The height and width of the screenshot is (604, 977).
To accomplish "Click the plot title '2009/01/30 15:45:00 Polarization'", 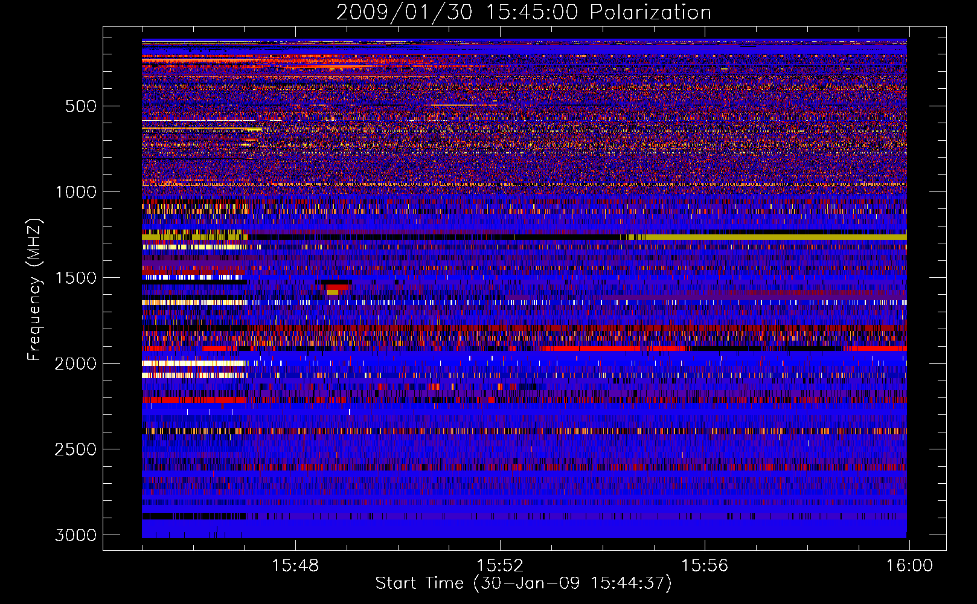I will click(524, 13).
